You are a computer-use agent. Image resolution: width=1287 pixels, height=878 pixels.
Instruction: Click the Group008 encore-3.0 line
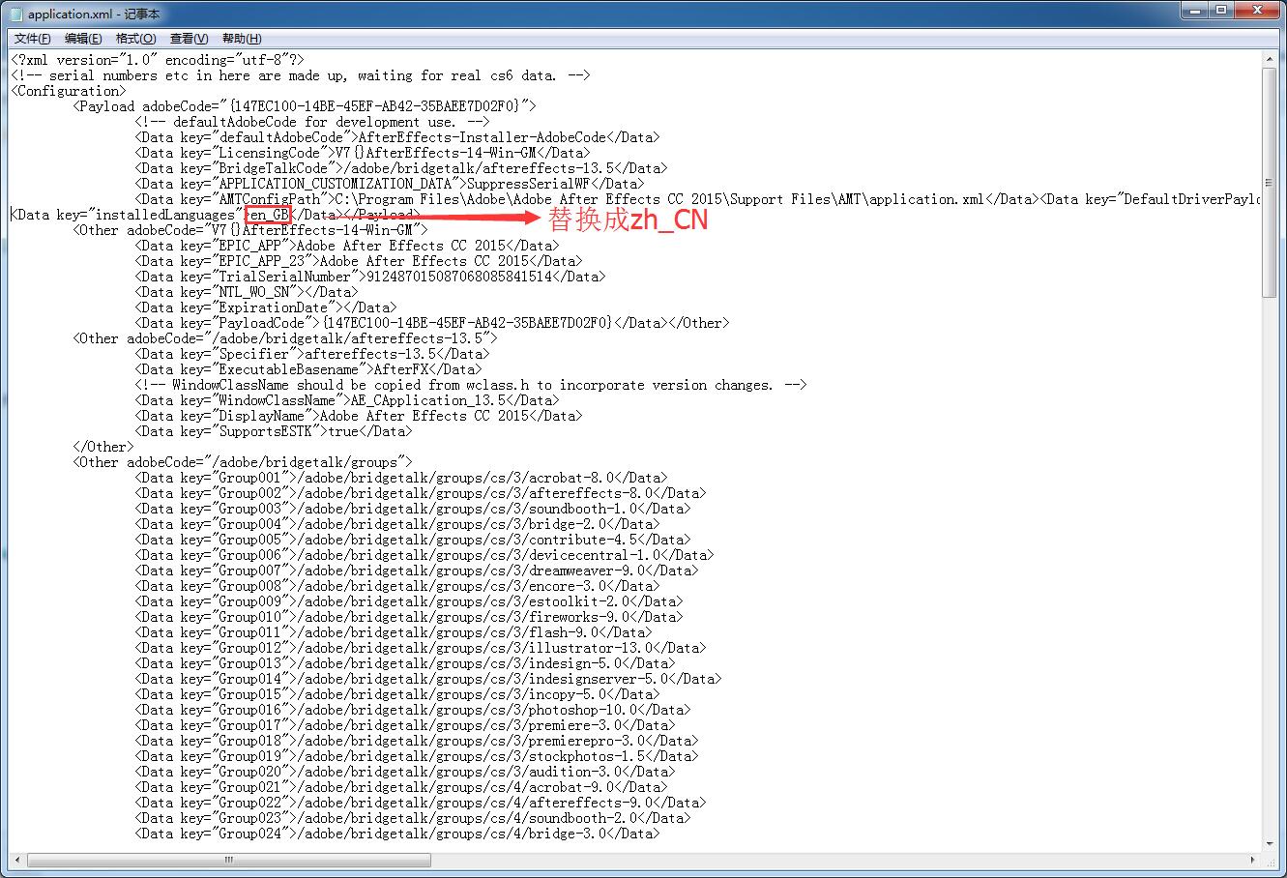click(x=396, y=586)
